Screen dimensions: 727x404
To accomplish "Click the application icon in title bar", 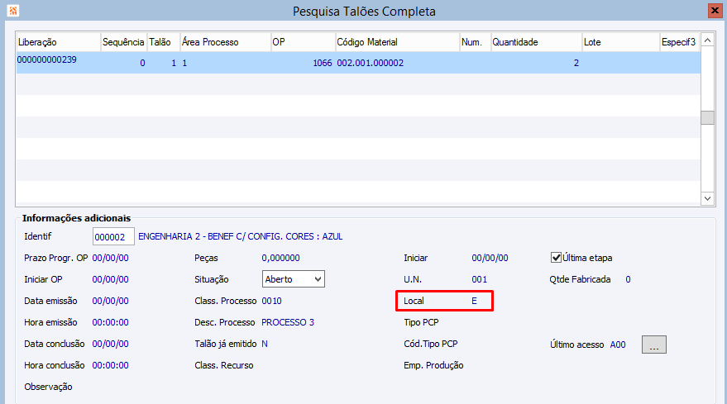I will (x=13, y=10).
